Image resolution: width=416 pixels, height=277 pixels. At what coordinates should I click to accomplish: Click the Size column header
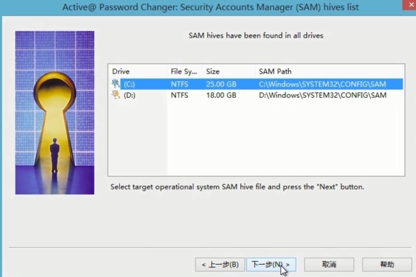tap(229, 71)
